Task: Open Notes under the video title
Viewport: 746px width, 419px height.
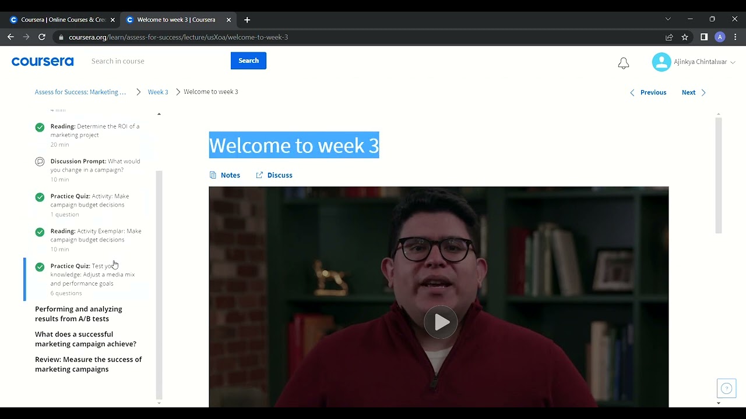Action: pyautogui.click(x=225, y=175)
